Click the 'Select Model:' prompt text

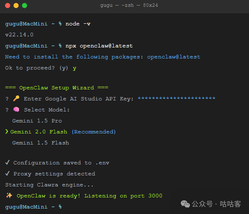point(47,110)
